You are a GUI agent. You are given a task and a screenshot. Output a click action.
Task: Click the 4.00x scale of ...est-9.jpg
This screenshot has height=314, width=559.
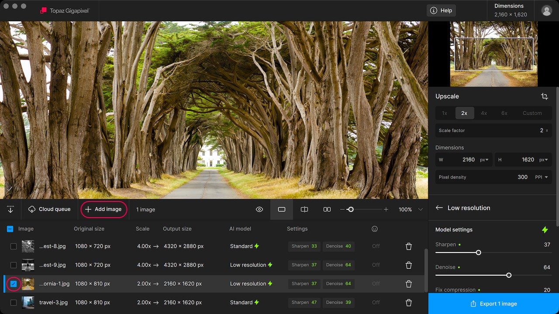tap(144, 265)
